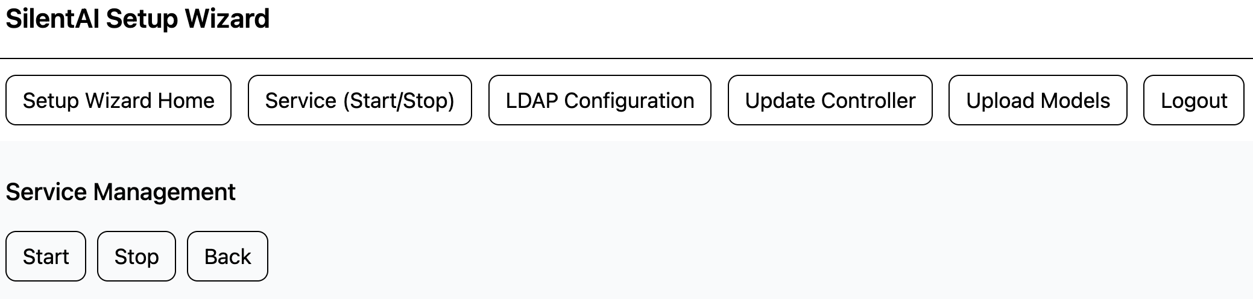Click the Setup Wizard Home button
The width and height of the screenshot is (1253, 299).
point(118,100)
